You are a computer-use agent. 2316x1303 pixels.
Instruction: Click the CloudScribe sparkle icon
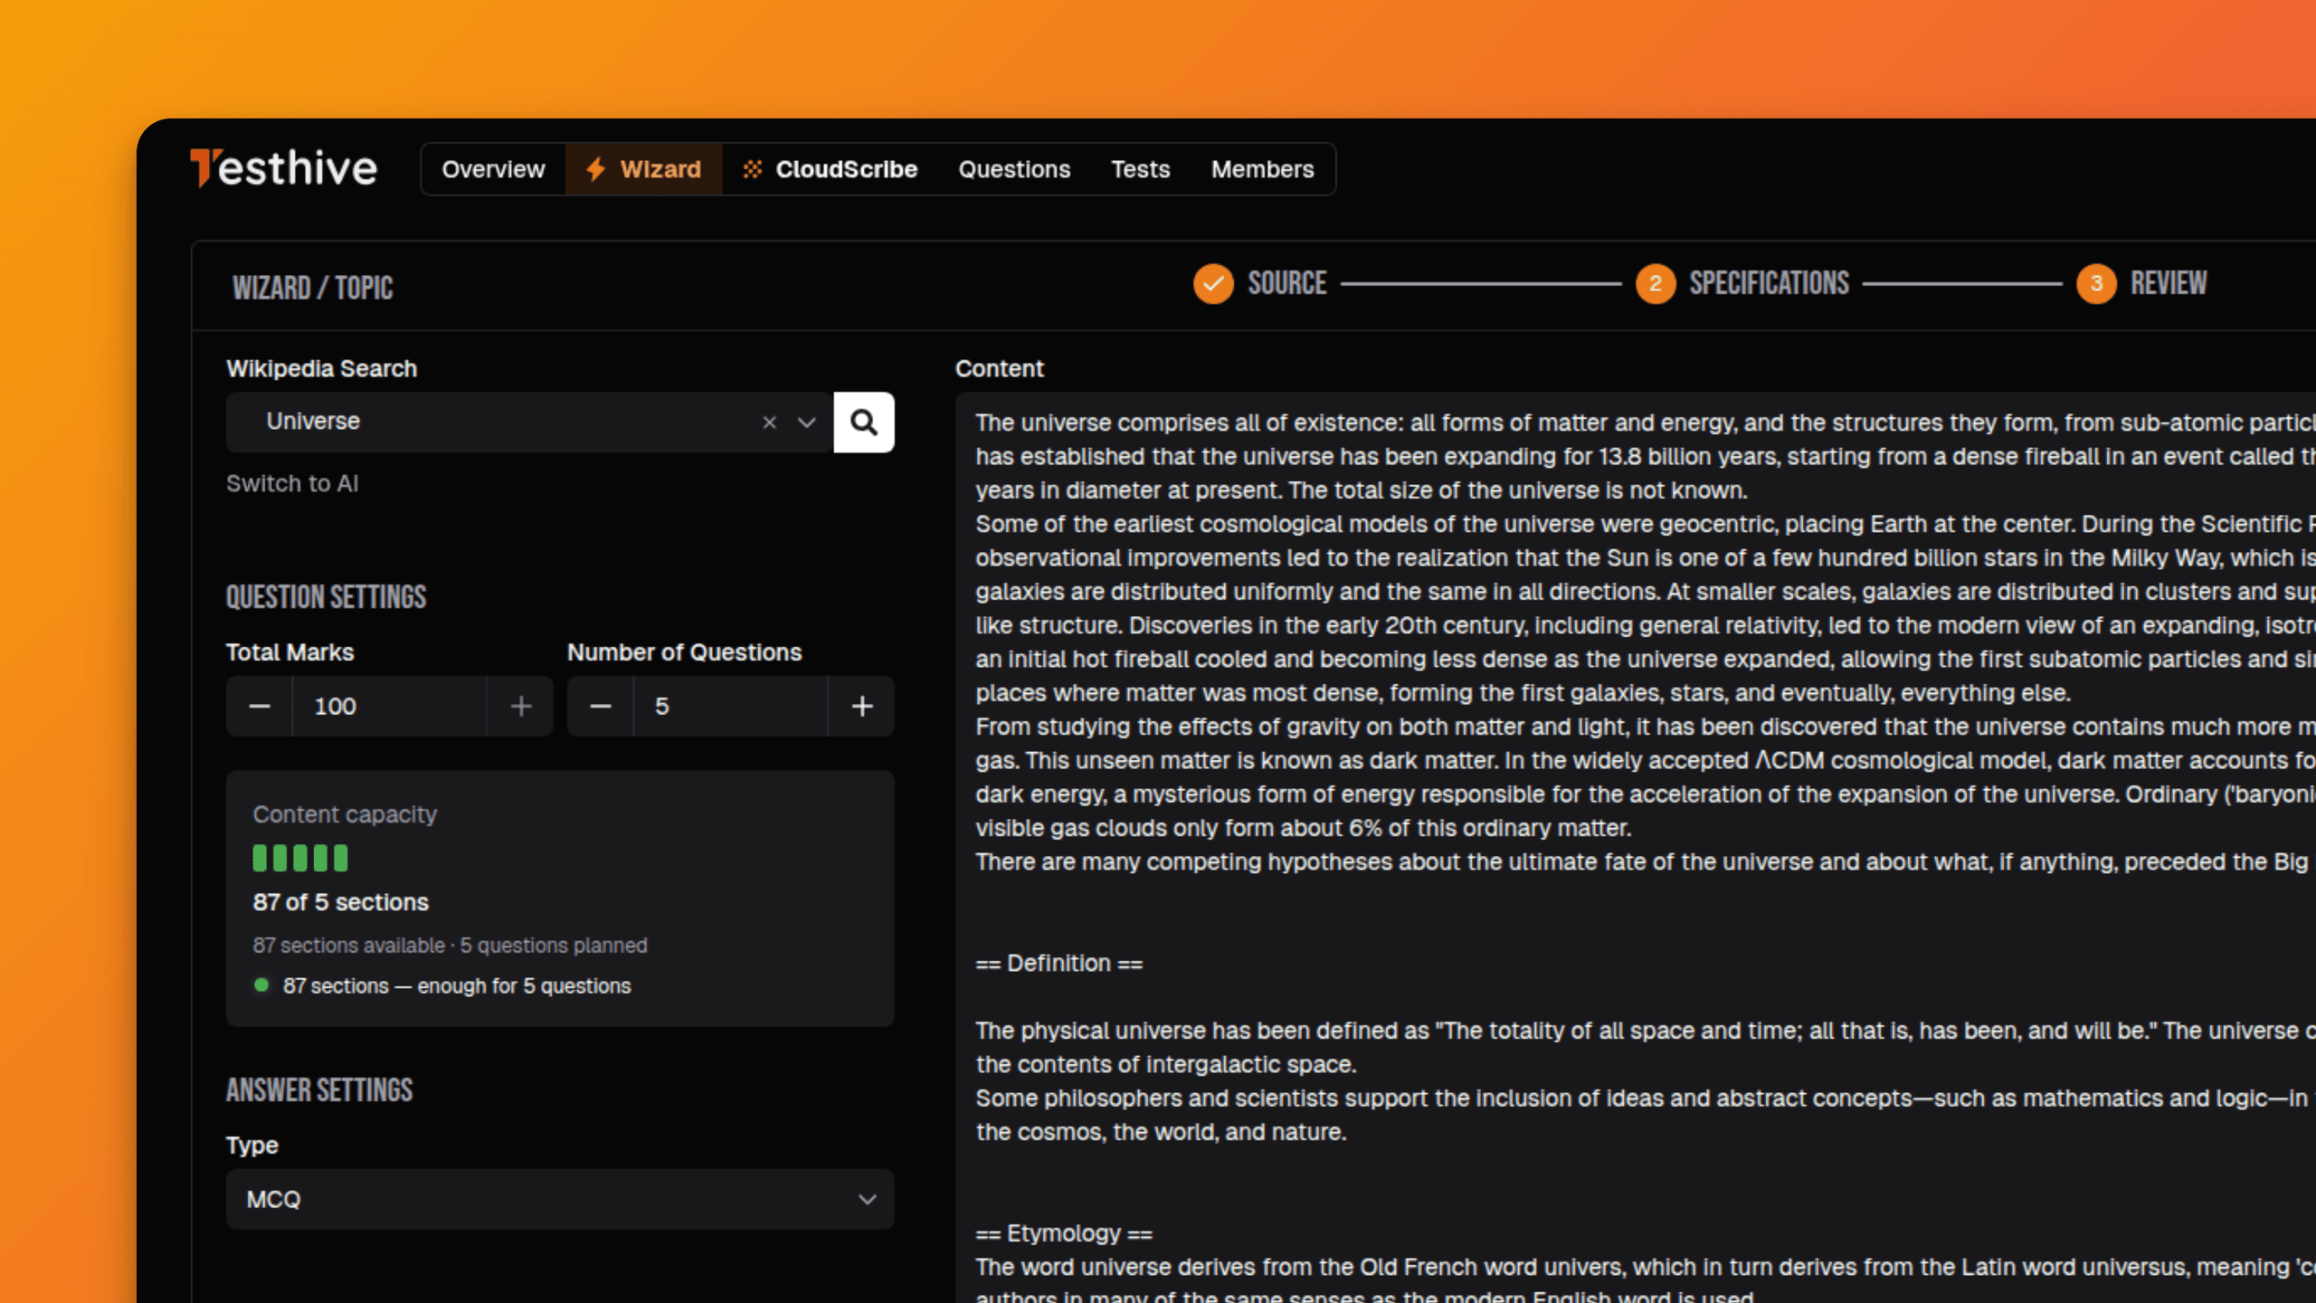click(753, 169)
